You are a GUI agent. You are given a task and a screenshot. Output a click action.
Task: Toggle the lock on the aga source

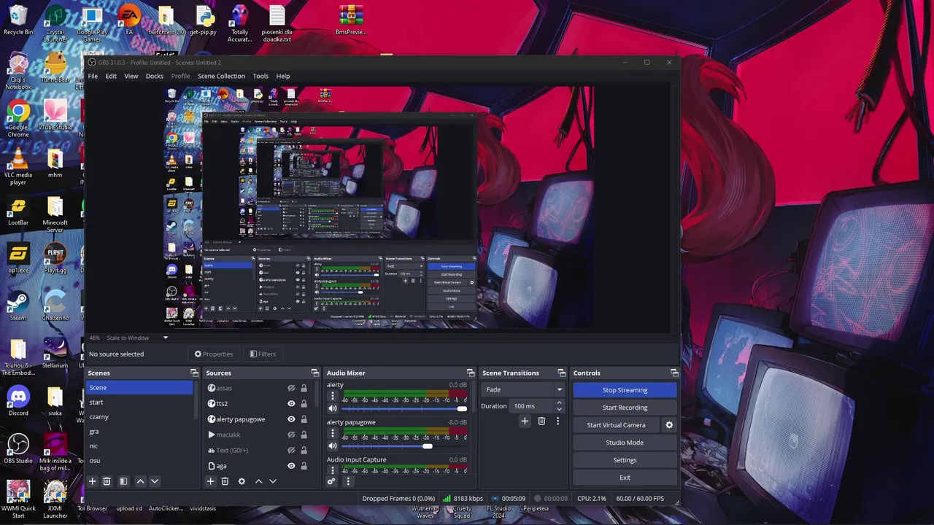(304, 466)
